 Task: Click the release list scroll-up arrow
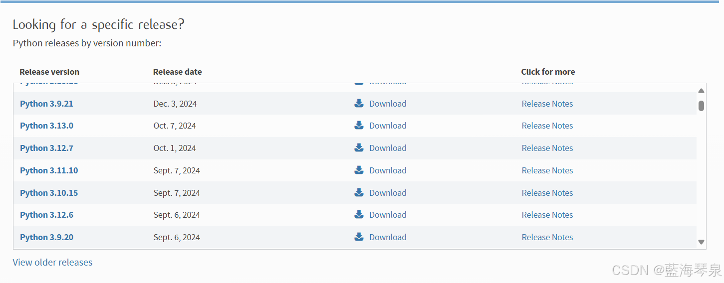[x=701, y=91]
